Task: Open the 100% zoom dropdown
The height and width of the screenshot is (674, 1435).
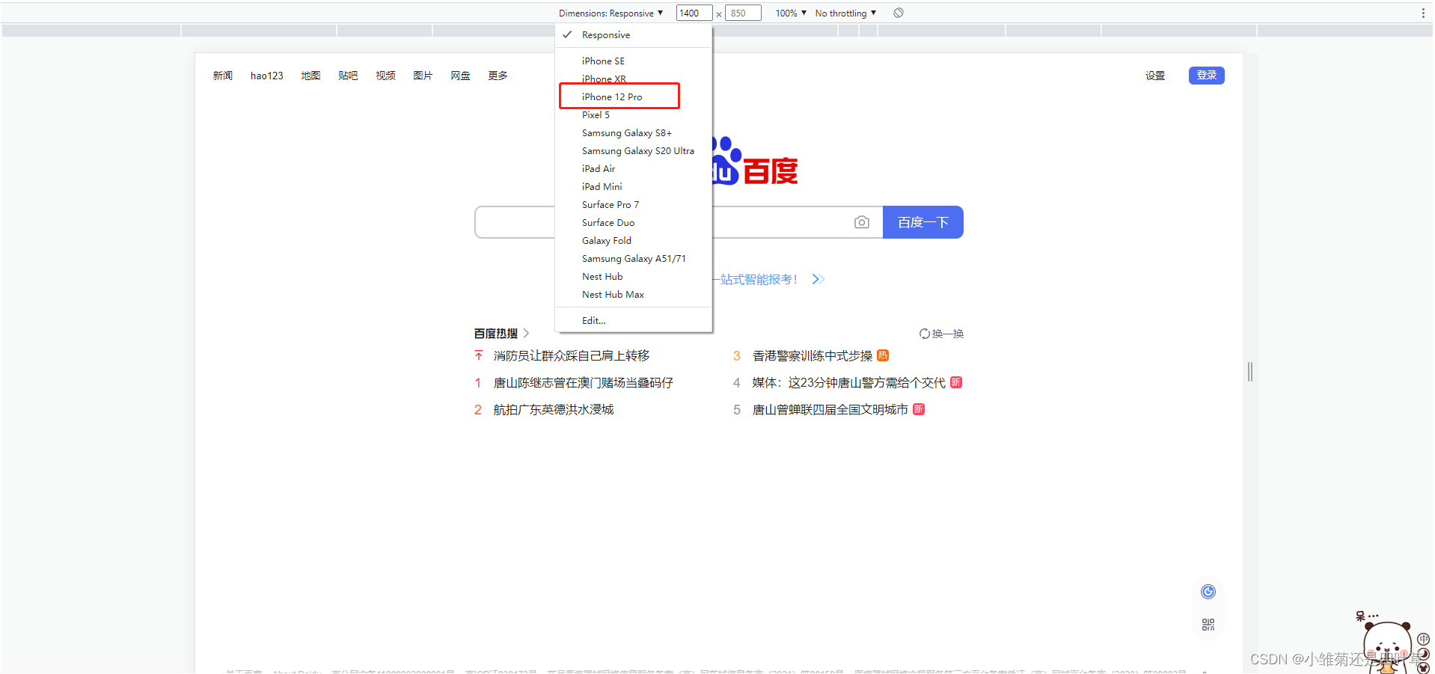Action: coord(791,13)
